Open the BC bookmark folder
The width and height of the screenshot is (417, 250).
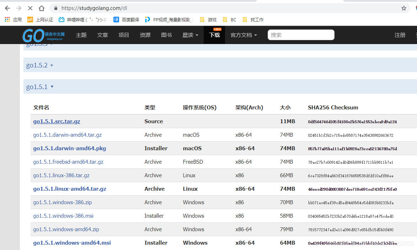(230, 20)
